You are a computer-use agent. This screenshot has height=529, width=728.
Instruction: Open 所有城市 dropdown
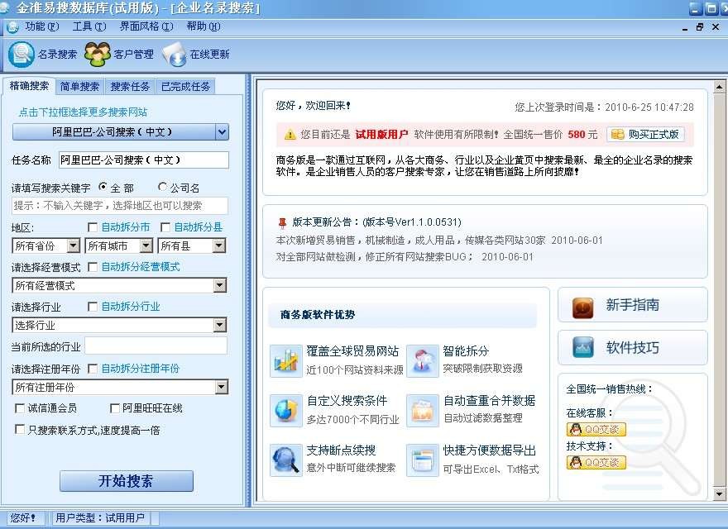click(x=146, y=245)
